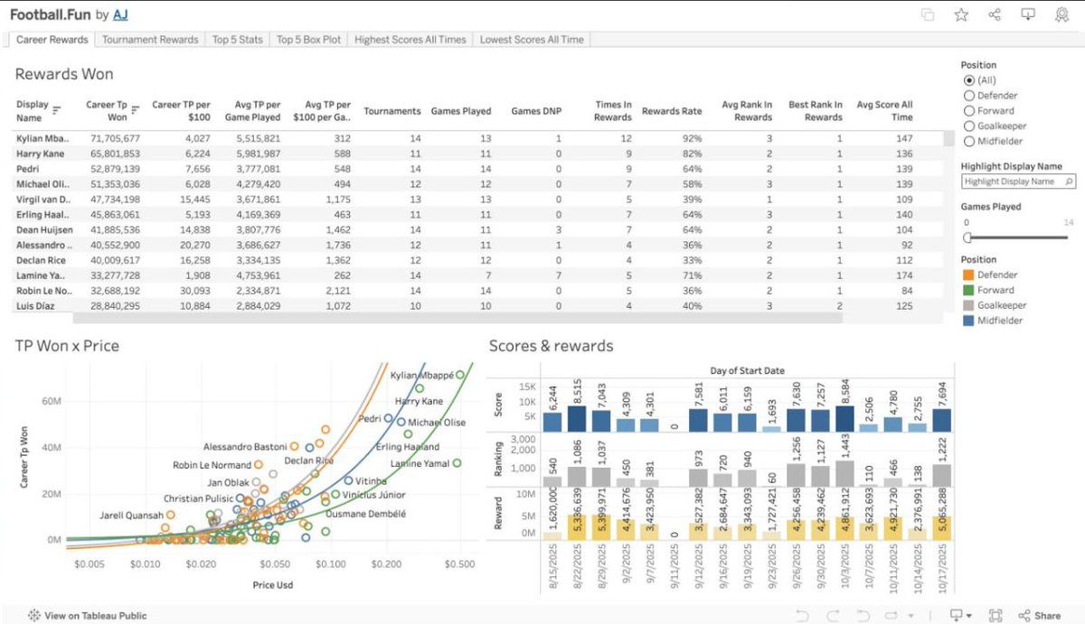Click search magnifier in Highlight Display Name

pyautogui.click(x=1069, y=182)
